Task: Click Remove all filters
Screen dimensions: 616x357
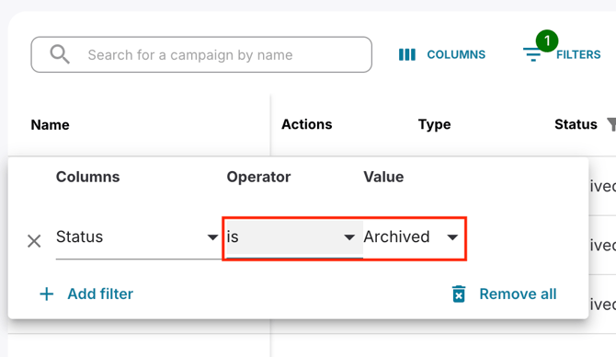Action: pyautogui.click(x=505, y=294)
